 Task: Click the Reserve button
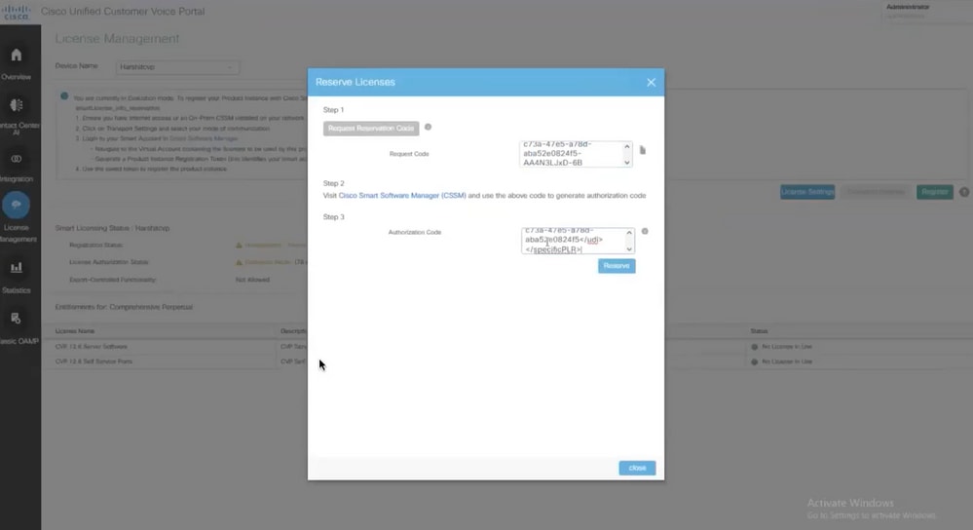click(617, 266)
